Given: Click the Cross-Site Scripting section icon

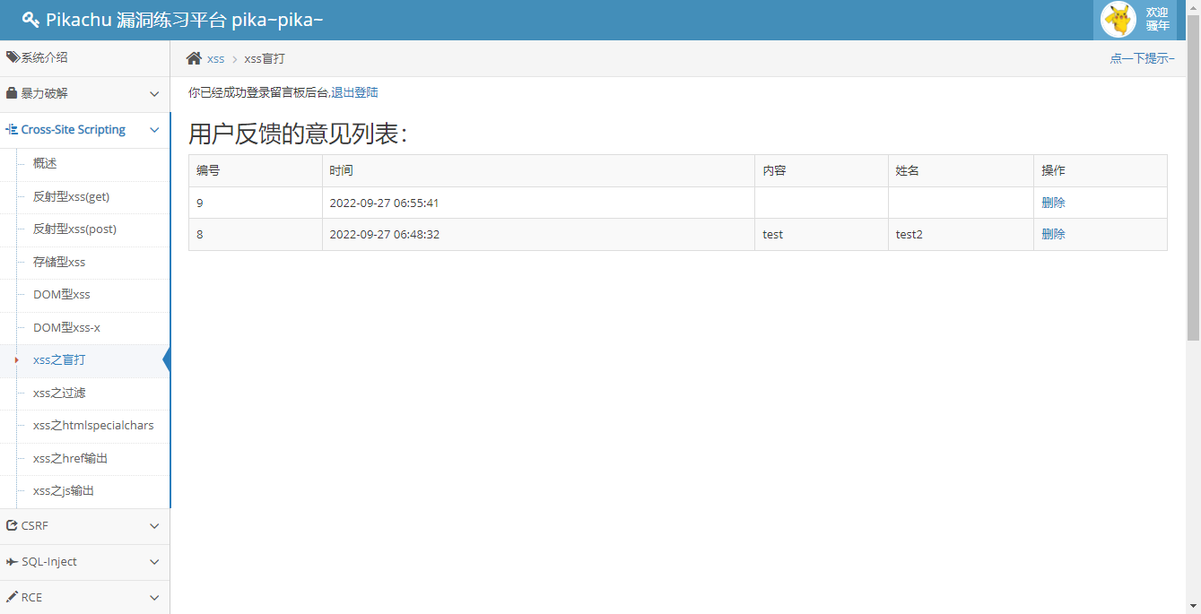Looking at the screenshot, I should [x=12, y=130].
